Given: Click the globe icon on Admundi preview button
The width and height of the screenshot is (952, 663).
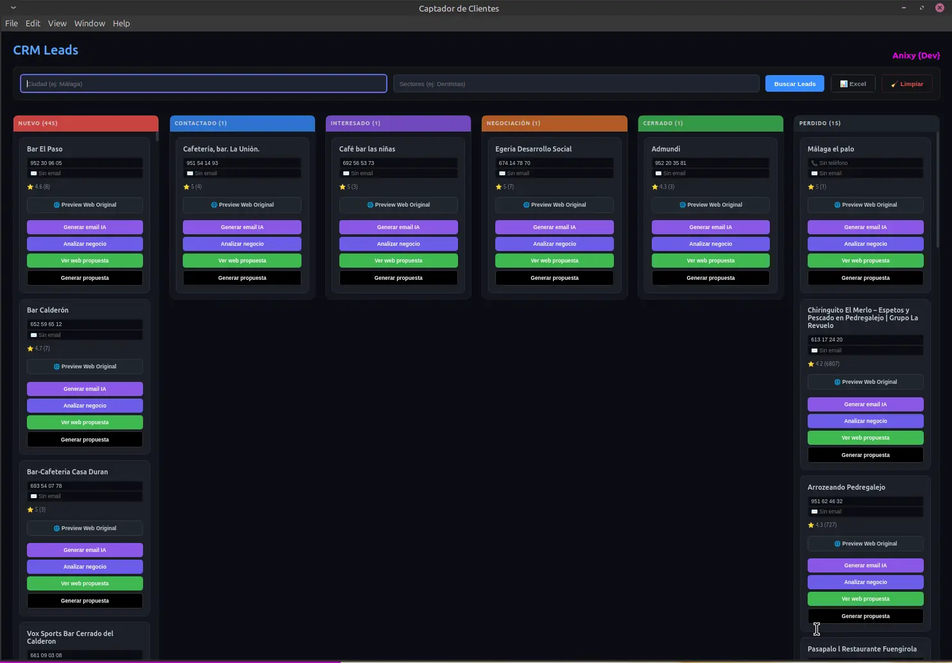Looking at the screenshot, I should pos(683,205).
